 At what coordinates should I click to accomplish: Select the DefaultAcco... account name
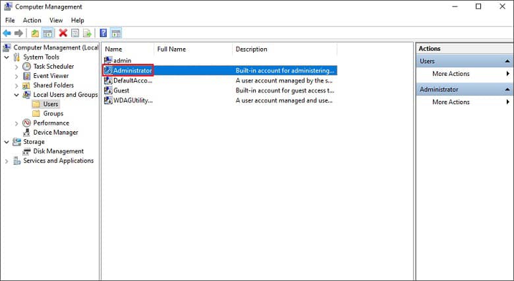(x=132, y=80)
